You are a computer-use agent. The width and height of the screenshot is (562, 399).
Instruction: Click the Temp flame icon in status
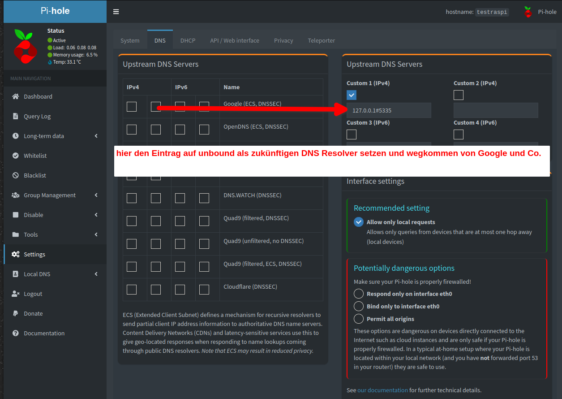point(50,62)
